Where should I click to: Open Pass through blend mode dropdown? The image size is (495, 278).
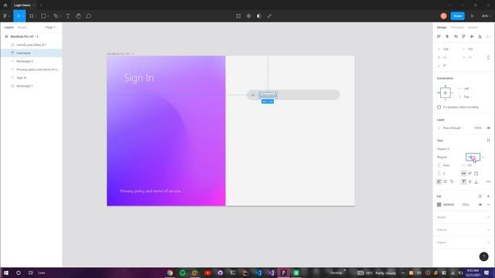coord(453,128)
